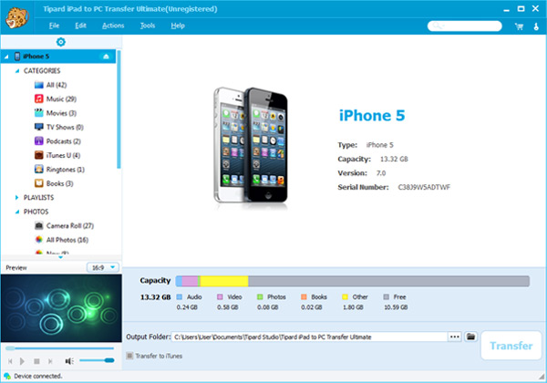Image resolution: width=547 pixels, height=383 pixels.
Task: Click the Output Folder path field
Action: pyautogui.click(x=309, y=337)
